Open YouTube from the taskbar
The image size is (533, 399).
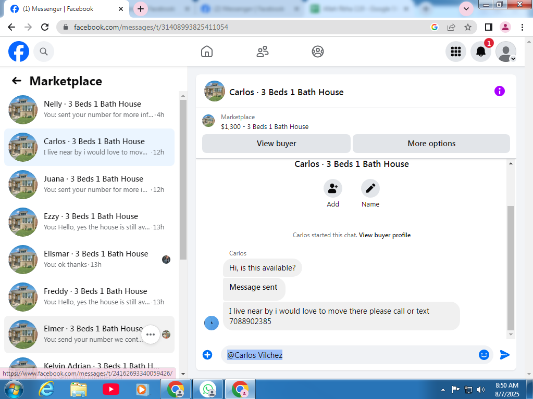click(x=111, y=390)
